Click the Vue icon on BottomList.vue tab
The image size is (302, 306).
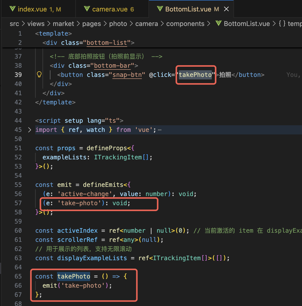[160, 9]
